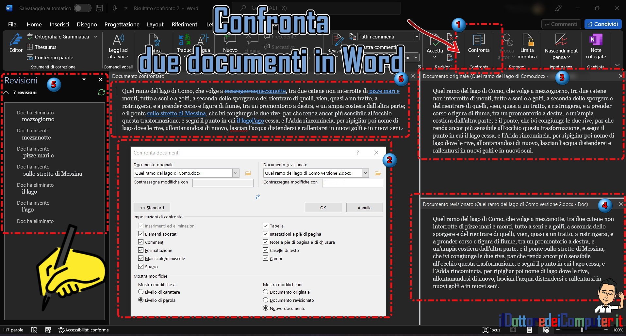The width and height of the screenshot is (626, 336).
Task: Click revised Contrassegna modifiche con field
Action: (353, 183)
